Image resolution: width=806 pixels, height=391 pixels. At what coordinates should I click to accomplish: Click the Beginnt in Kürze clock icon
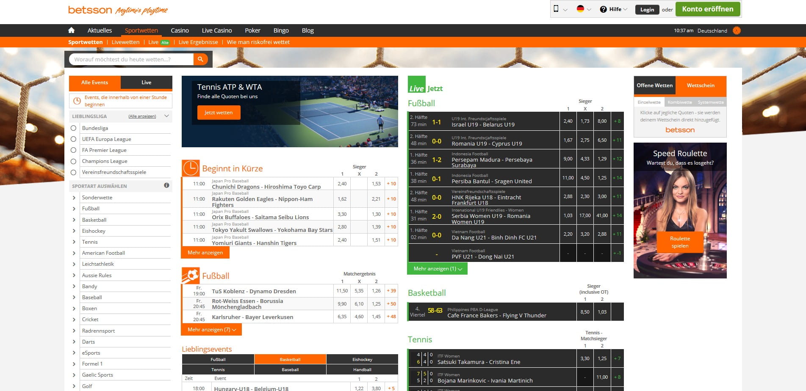[191, 168]
